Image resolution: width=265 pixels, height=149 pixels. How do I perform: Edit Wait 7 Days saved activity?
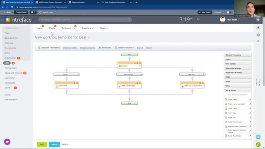250,113
